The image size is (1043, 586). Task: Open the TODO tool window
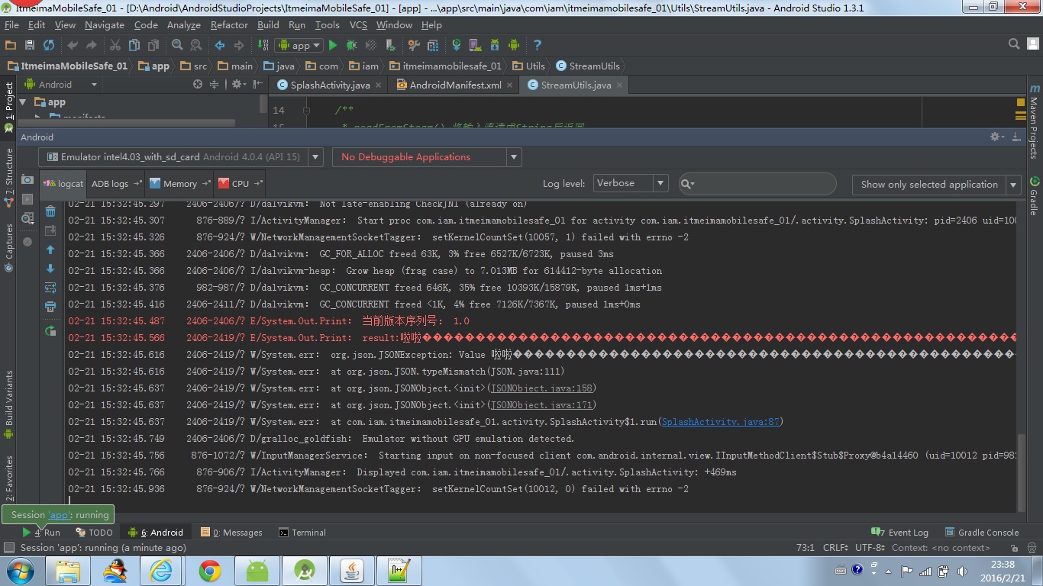tap(94, 533)
